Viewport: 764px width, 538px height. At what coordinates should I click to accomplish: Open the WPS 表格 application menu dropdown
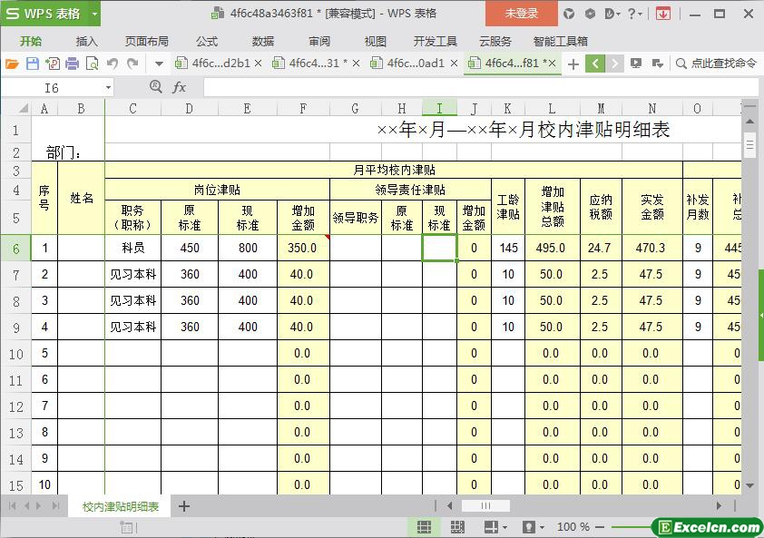[x=94, y=14]
